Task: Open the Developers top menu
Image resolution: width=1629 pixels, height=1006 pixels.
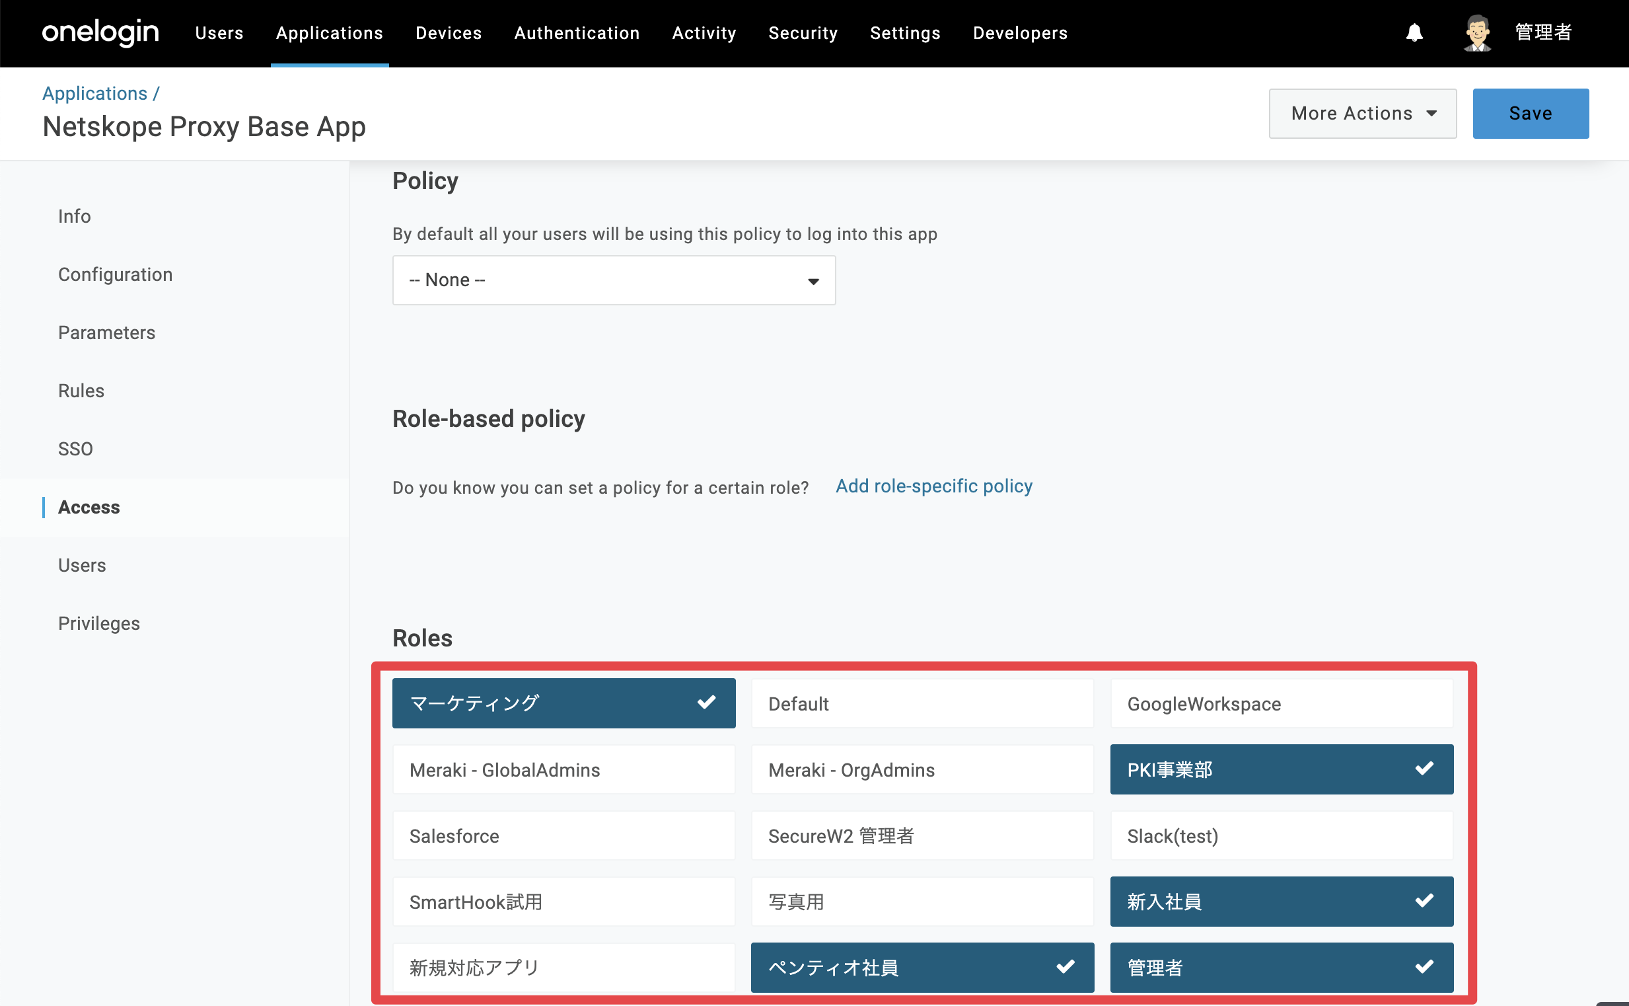Action: 1021,33
